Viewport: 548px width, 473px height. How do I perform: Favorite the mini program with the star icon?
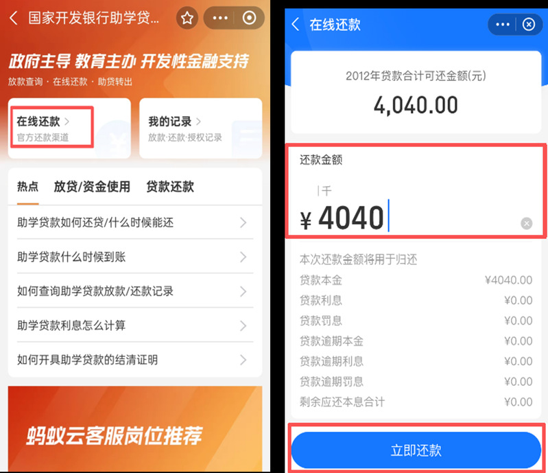point(187,18)
